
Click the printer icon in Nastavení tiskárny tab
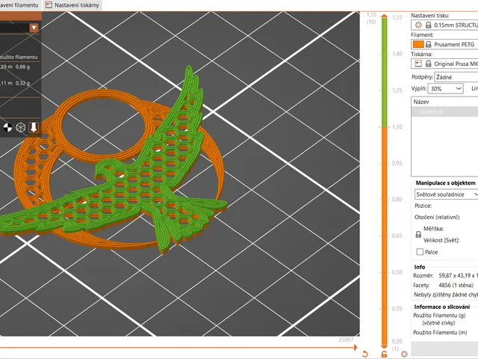[x=49, y=5]
